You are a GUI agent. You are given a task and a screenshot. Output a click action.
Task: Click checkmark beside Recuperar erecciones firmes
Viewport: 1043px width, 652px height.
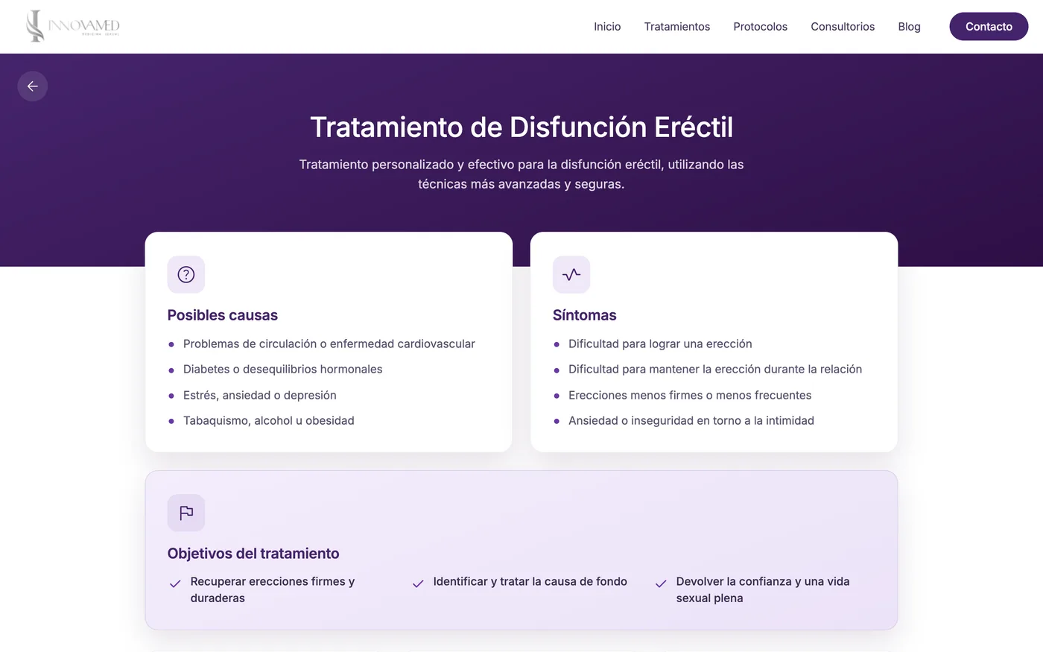[x=175, y=583]
